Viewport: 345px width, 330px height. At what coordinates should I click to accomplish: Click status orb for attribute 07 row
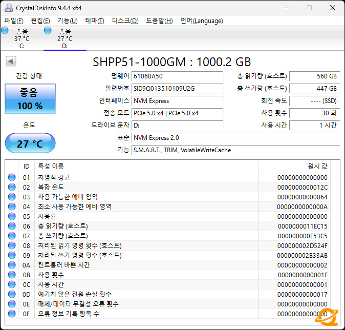pyautogui.click(x=12, y=236)
